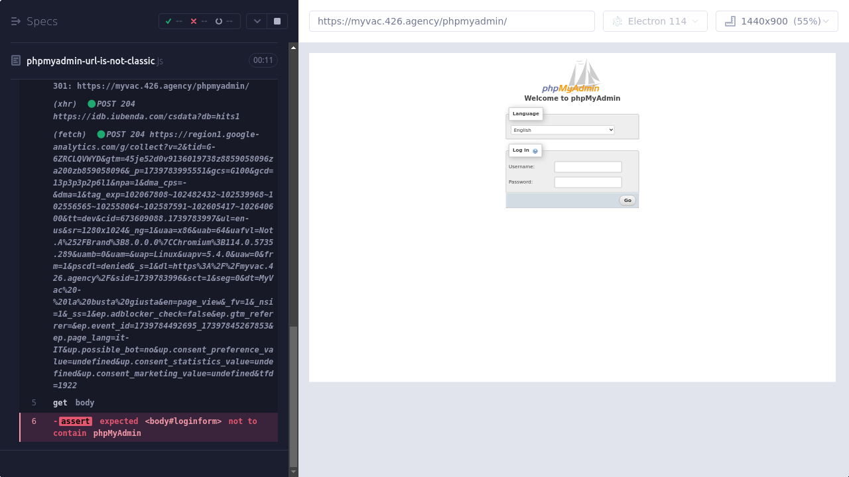Click the pending tests spinner icon
849x477 pixels.
click(x=219, y=21)
